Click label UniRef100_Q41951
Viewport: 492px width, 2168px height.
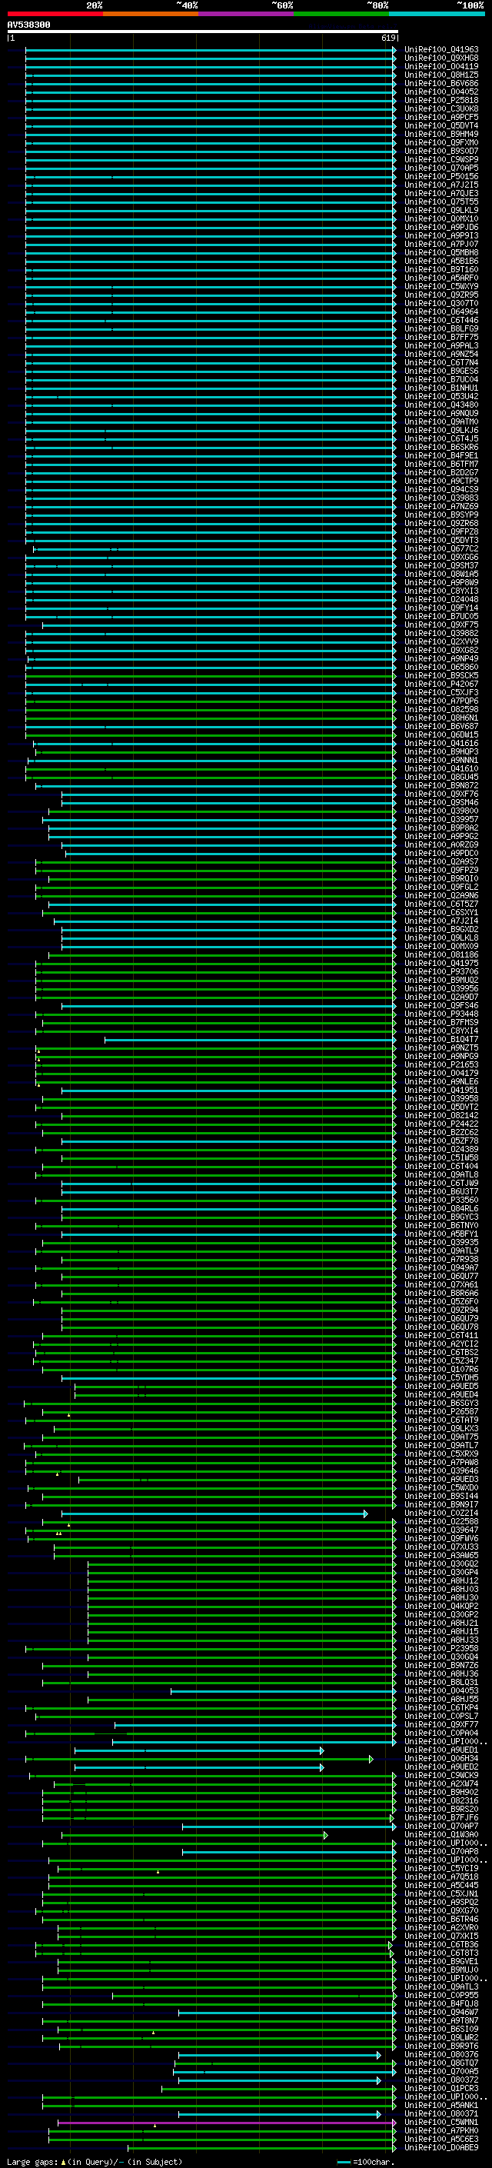click(x=441, y=1090)
